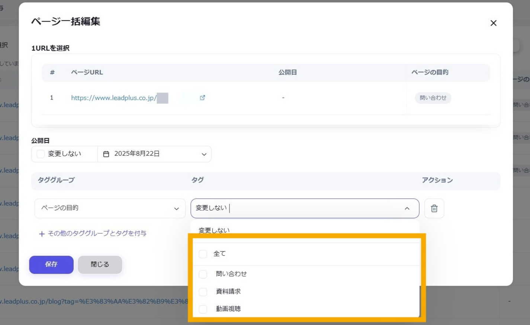Choose 変更しない option in tag list

(214, 231)
